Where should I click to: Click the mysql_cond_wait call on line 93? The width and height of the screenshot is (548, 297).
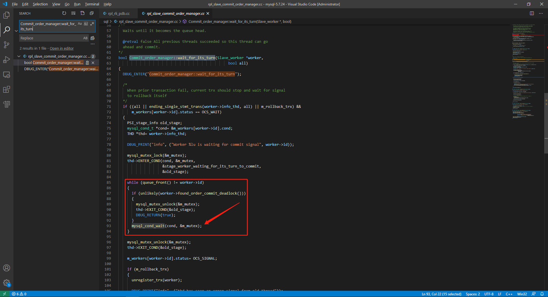[x=148, y=226]
